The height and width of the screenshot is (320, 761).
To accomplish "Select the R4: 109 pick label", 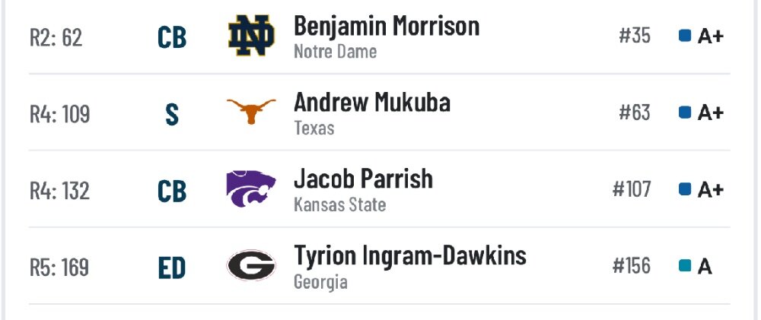I will pos(60,115).
